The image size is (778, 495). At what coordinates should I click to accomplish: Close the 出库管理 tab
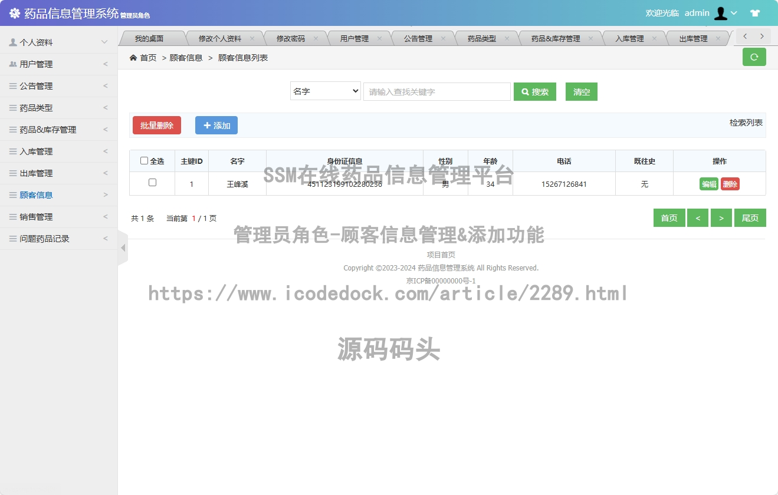(x=718, y=38)
